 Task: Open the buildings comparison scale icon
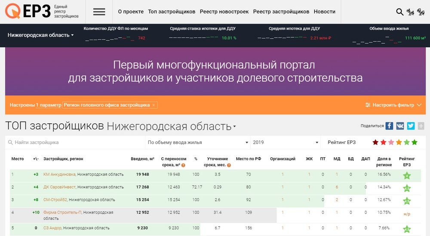click(x=410, y=12)
